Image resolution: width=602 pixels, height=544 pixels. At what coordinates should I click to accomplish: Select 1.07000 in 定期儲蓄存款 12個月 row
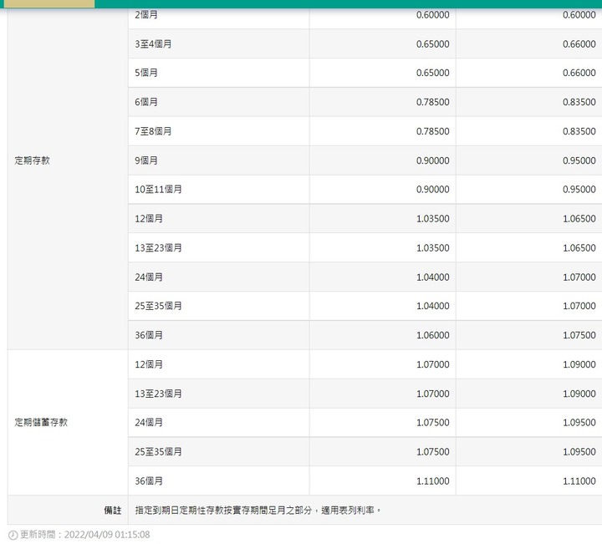coord(433,364)
